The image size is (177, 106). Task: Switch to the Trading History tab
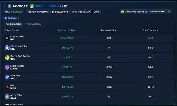(33, 24)
